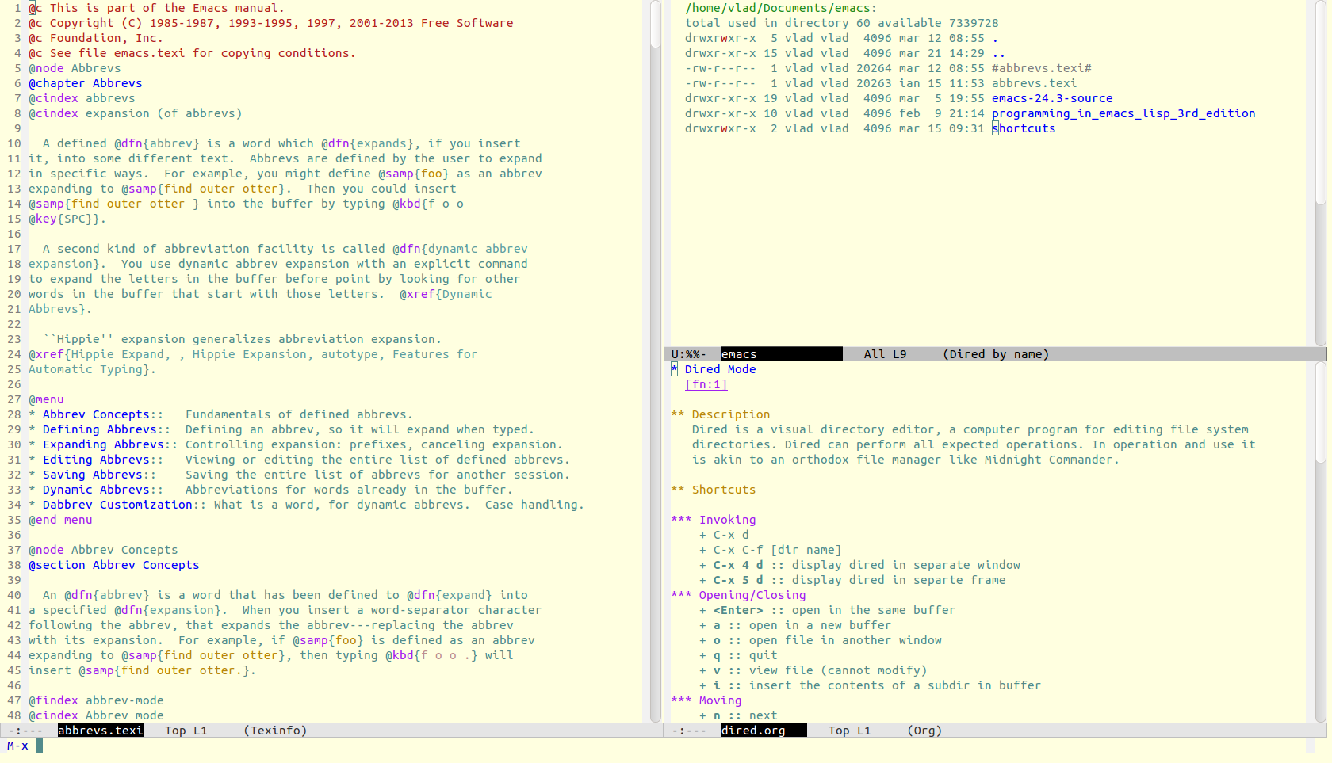Click the /home/vlad/Documents/emacs: header
1332x763 pixels.
781,8
